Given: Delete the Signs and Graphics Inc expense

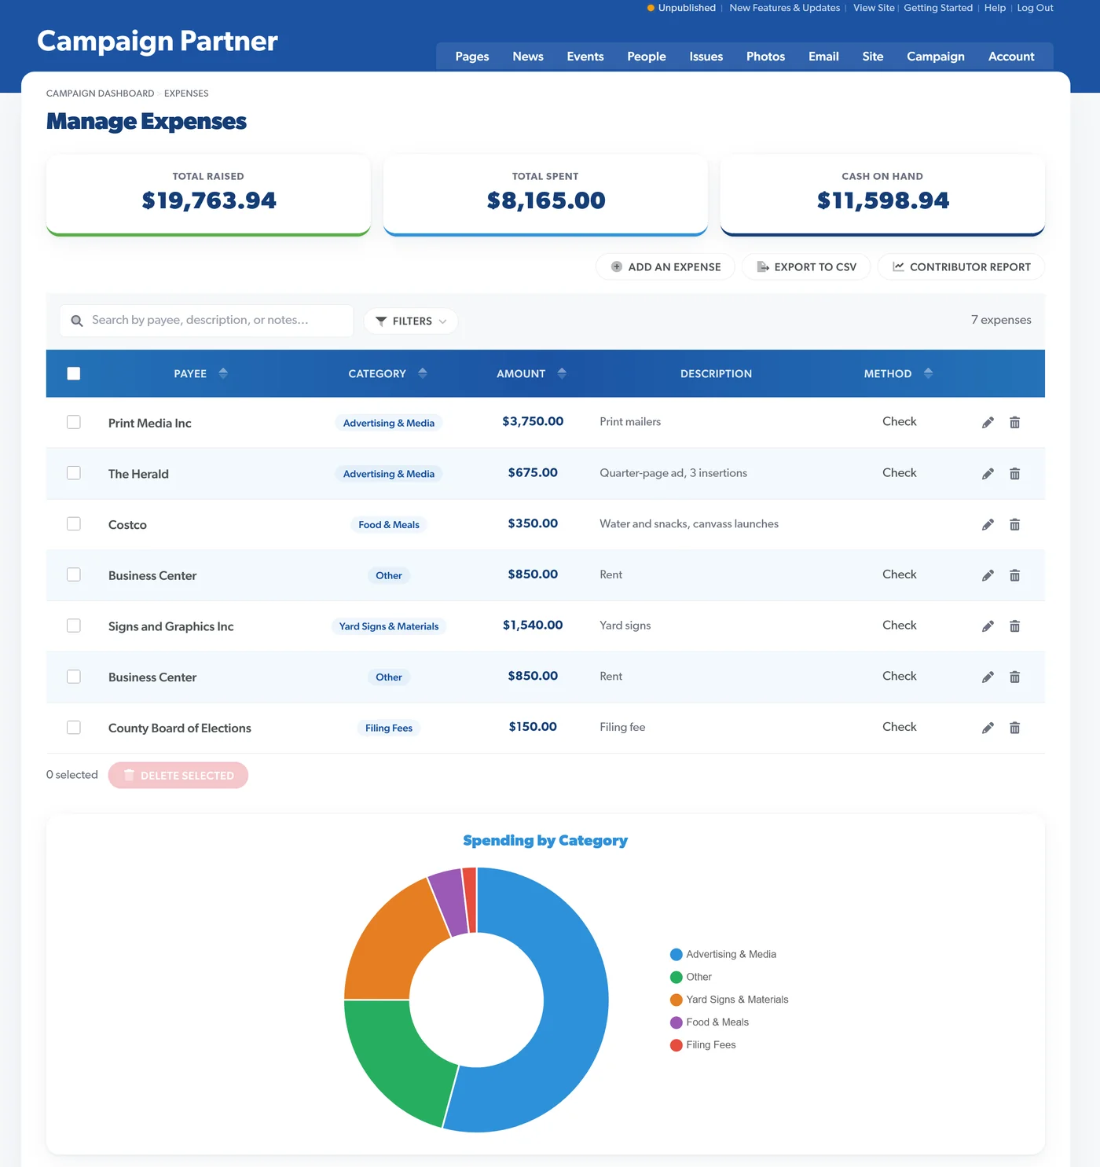Looking at the screenshot, I should pos(1014,626).
